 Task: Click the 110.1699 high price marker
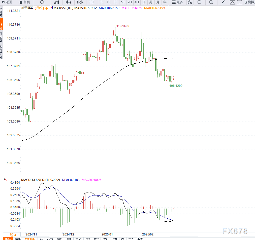tap(123, 26)
